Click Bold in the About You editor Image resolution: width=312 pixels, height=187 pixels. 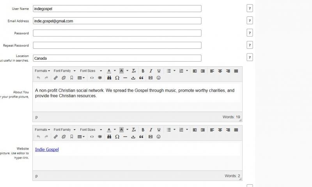click(x=143, y=71)
